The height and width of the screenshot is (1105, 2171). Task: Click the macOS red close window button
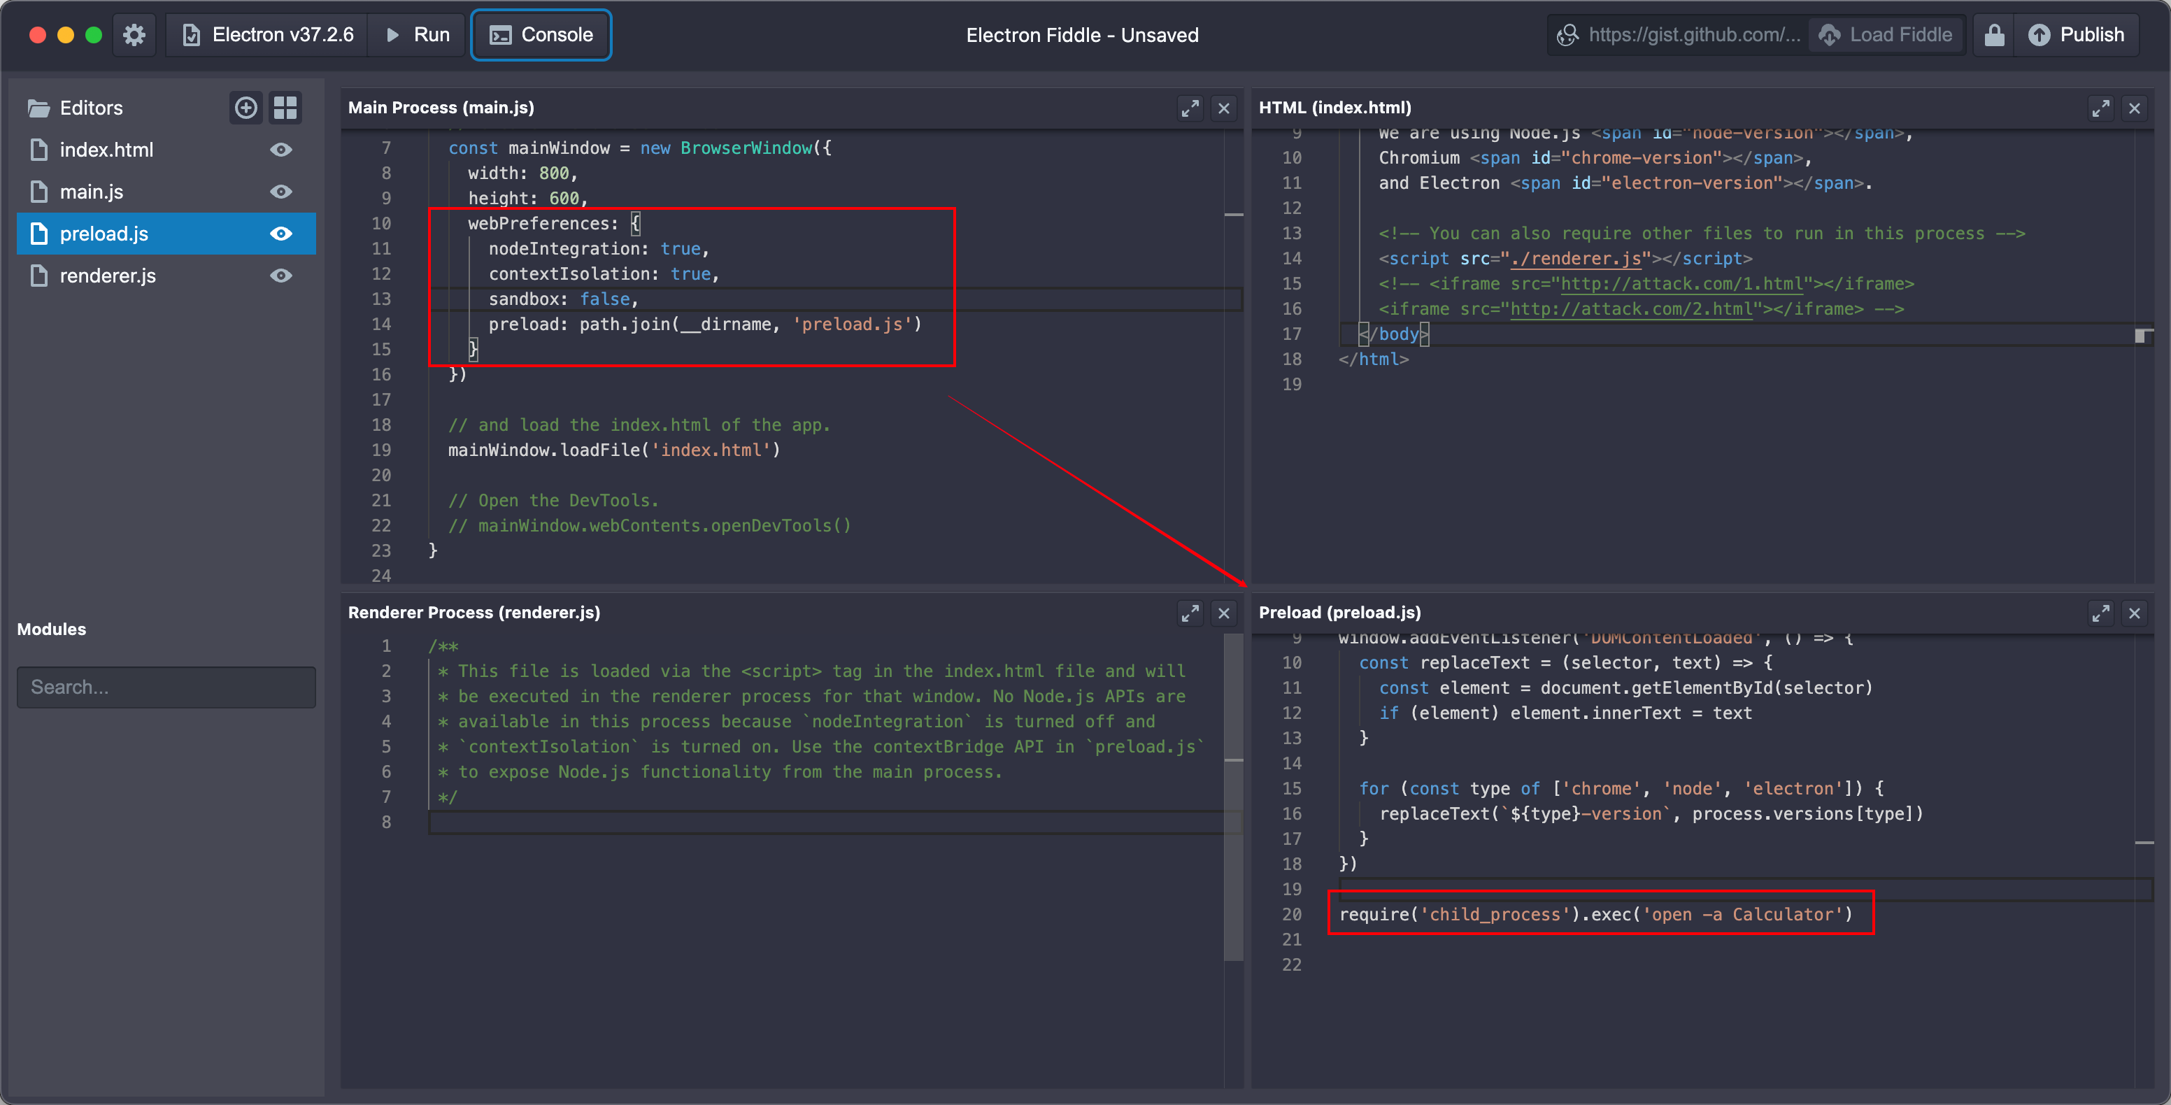click(37, 34)
